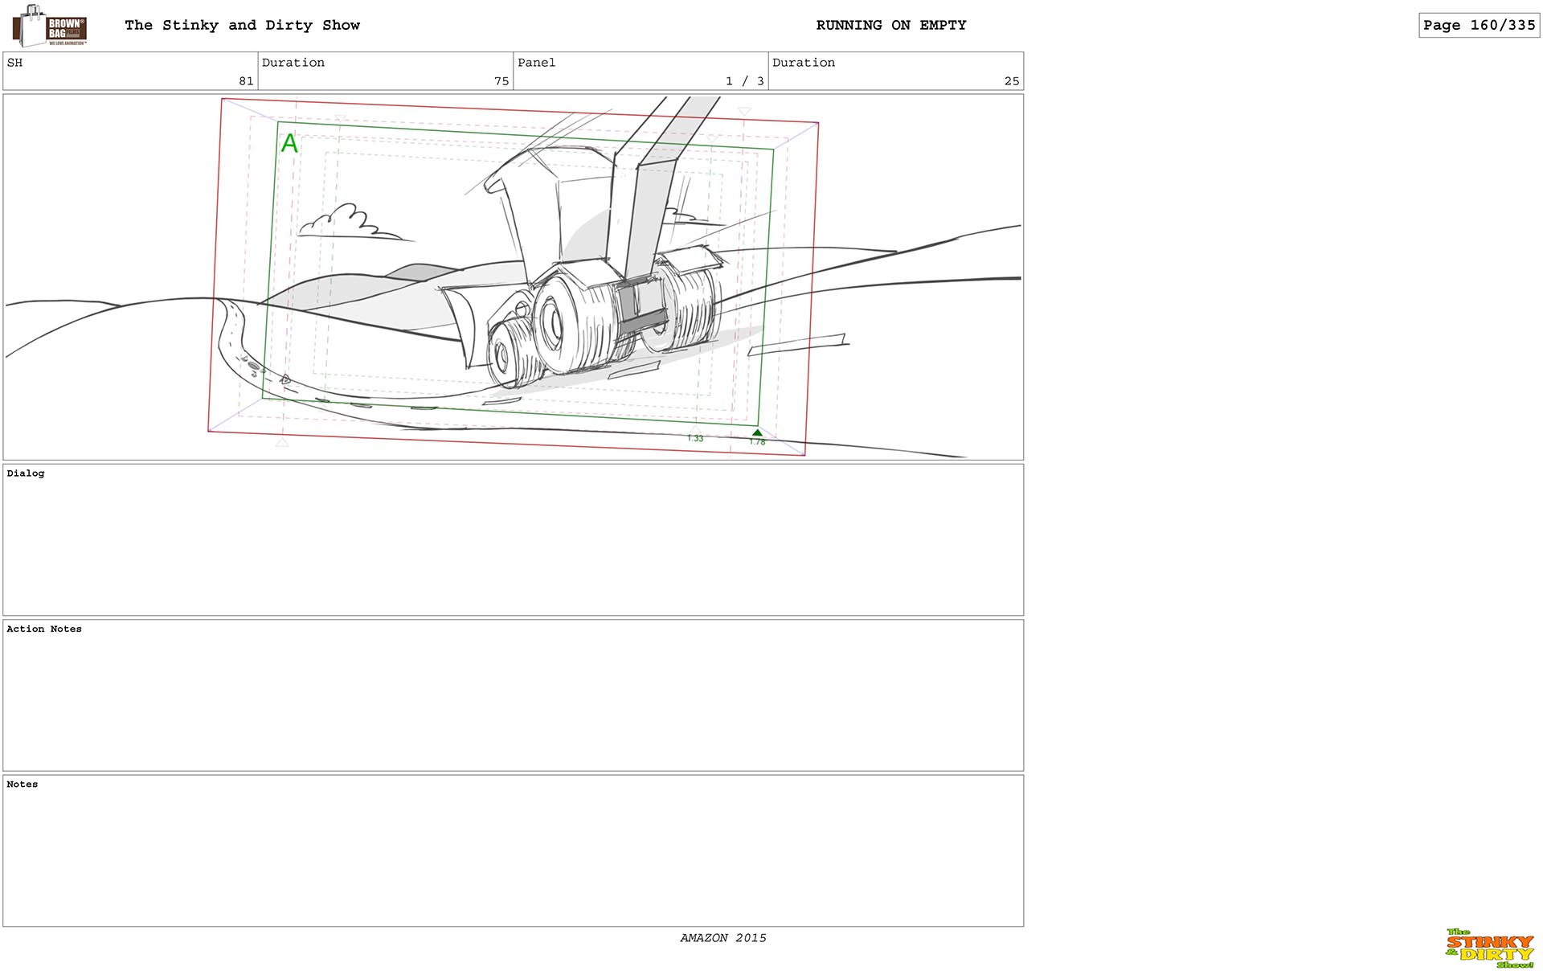Image resolution: width=1543 pixels, height=971 pixels.
Task: Click the Stinky & Dirty Show logo
Action: point(1491,948)
